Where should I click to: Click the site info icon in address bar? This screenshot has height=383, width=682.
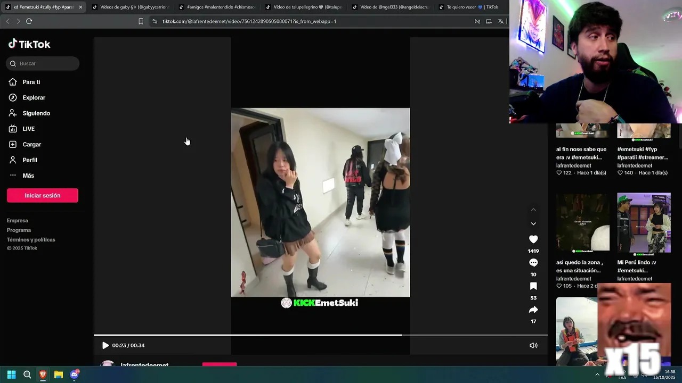pos(155,21)
